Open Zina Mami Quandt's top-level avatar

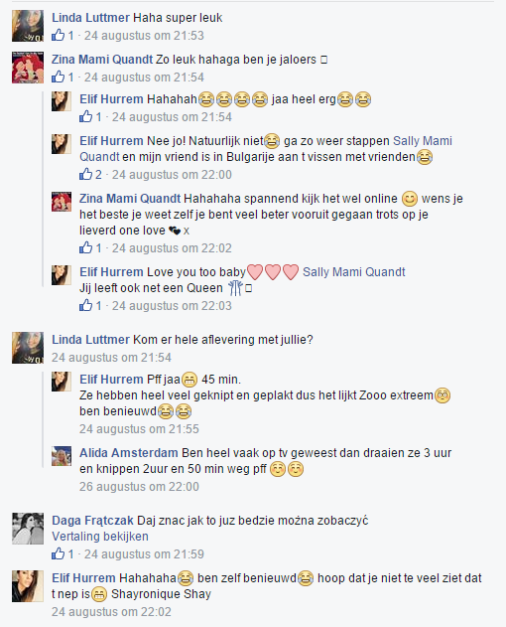pyautogui.click(x=28, y=68)
